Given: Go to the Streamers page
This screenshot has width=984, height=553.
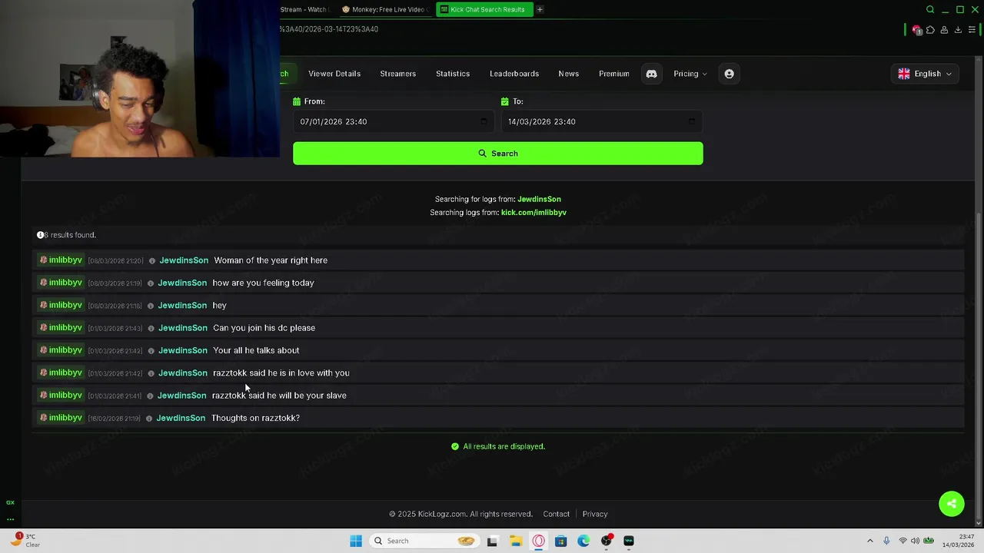Looking at the screenshot, I should tap(398, 74).
